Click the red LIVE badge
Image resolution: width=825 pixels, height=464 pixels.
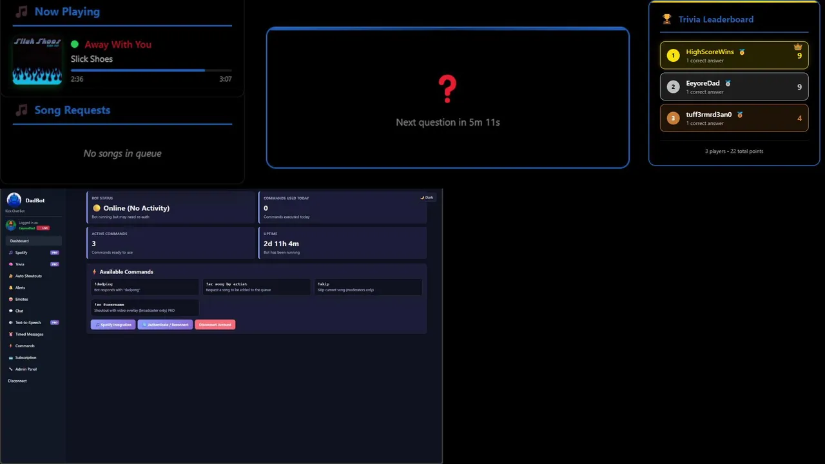coord(43,228)
